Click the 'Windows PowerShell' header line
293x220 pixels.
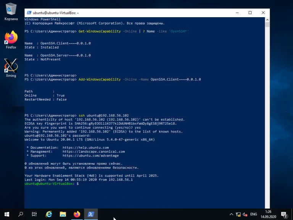(x=42, y=19)
